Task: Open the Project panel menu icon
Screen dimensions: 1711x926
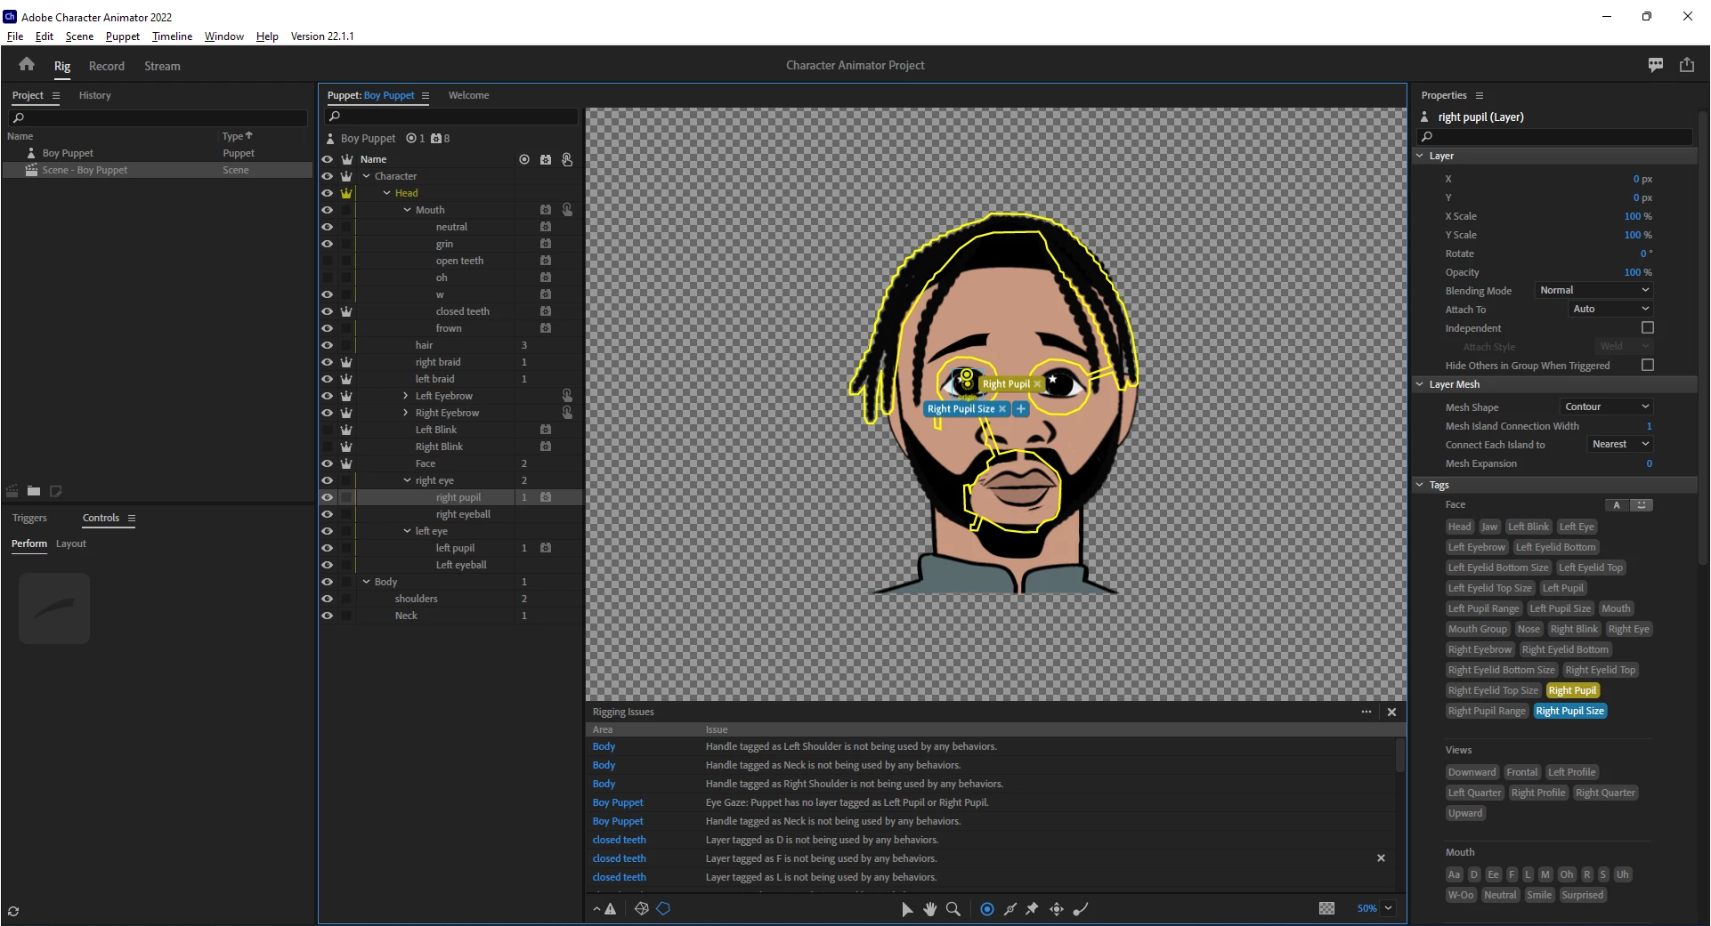Action: click(x=56, y=95)
